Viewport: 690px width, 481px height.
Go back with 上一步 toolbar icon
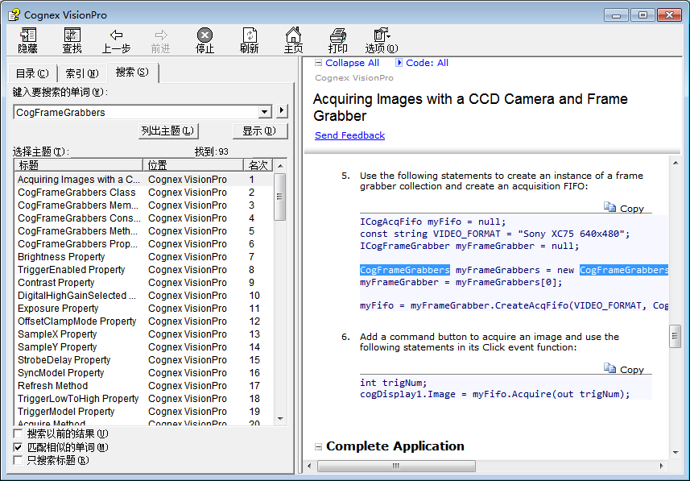[x=116, y=40]
